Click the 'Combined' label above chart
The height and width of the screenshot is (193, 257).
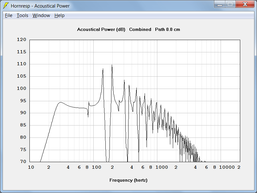140,30
